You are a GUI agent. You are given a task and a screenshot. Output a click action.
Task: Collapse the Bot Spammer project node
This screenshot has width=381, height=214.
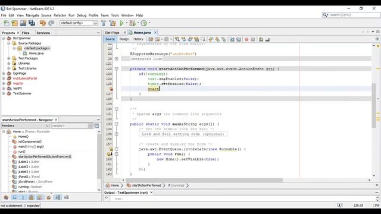pos(4,38)
